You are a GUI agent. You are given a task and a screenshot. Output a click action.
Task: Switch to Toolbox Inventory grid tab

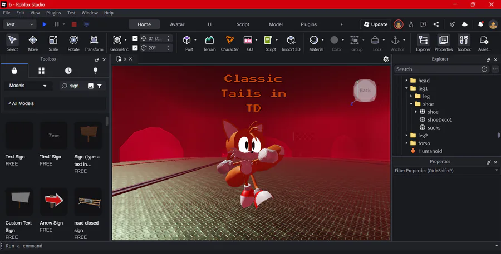click(x=42, y=71)
